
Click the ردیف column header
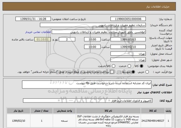[x=168, y=111]
